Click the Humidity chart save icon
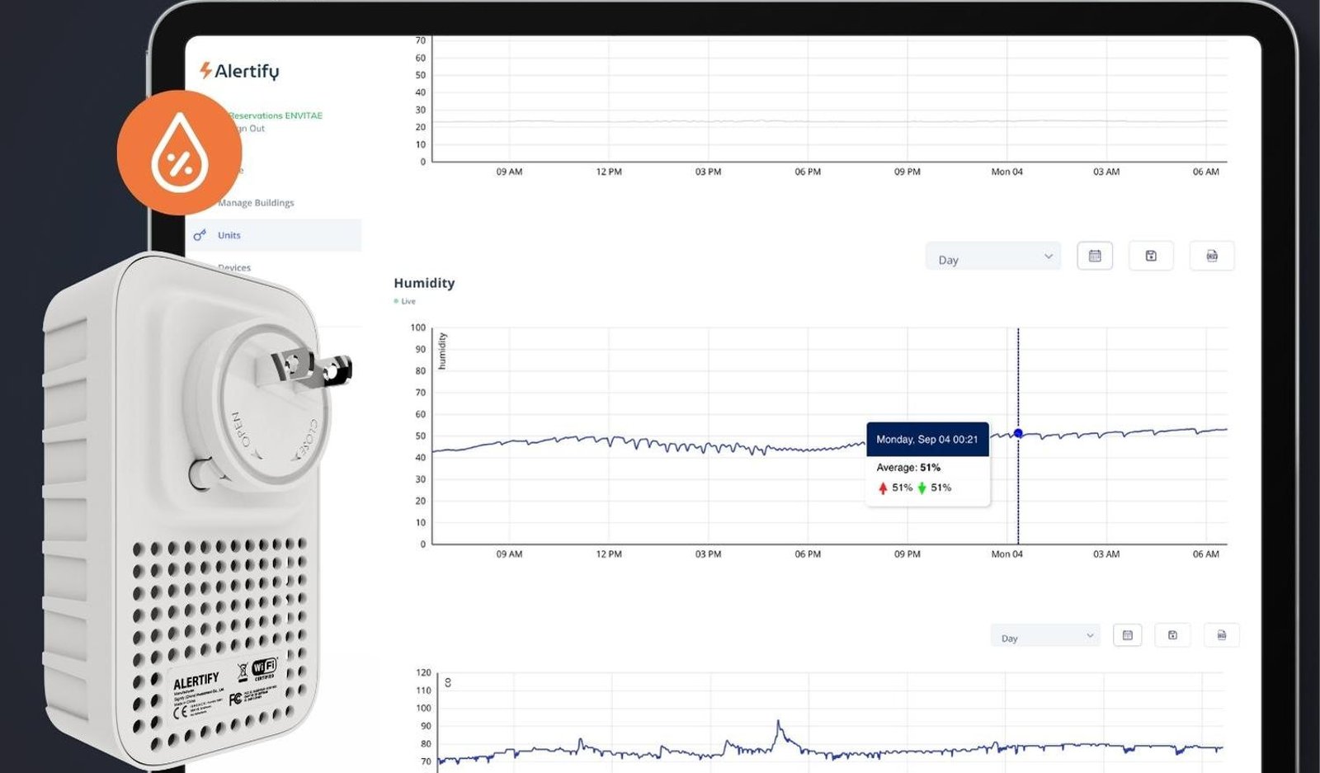The image size is (1320, 773). pos(1151,256)
